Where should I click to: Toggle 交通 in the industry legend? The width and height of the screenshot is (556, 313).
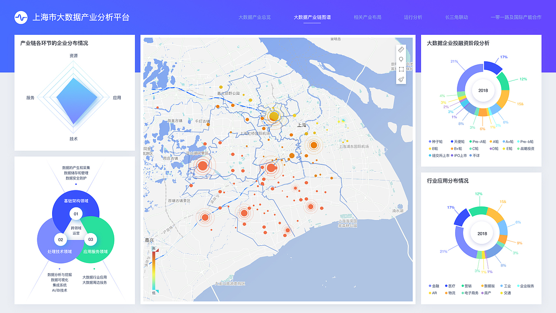click(505, 293)
